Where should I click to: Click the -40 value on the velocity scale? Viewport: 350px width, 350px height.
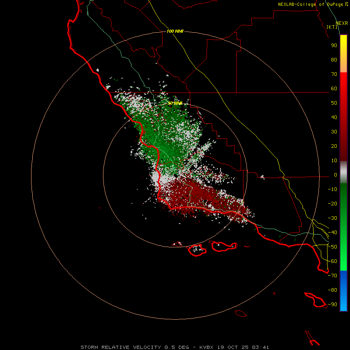pos(332,233)
